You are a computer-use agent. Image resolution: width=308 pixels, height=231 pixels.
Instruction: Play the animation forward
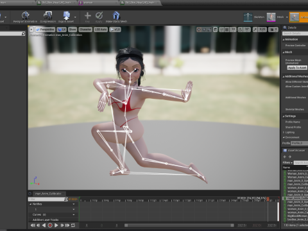coord(56,225)
